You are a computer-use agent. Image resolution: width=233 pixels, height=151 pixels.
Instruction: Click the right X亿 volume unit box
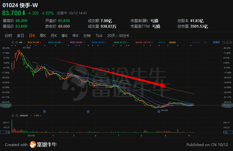pos(228,132)
